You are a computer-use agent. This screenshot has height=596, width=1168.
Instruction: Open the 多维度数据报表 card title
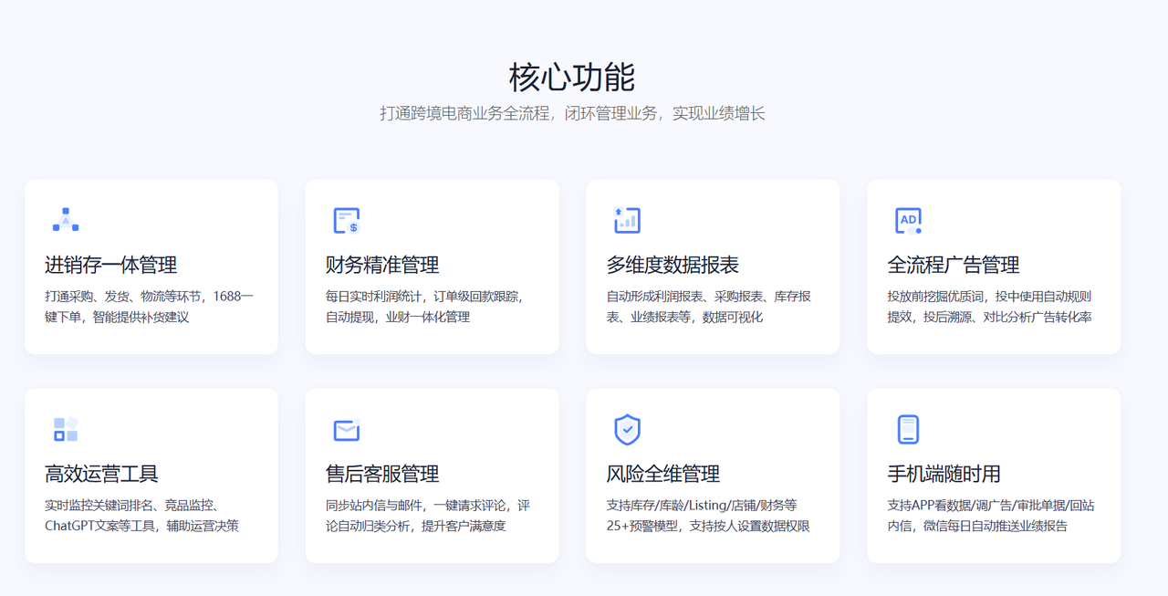[673, 266]
